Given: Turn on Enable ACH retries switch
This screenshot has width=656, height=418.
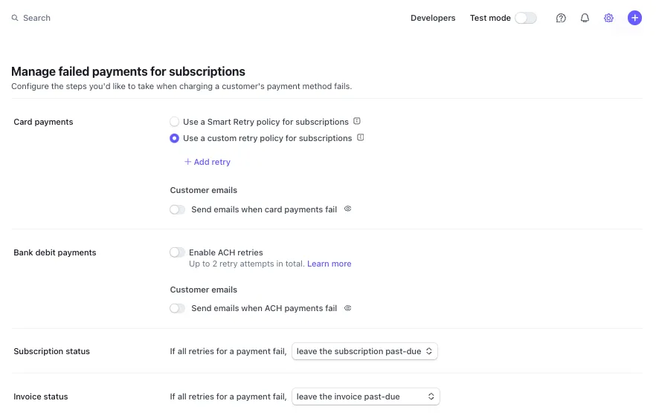Looking at the screenshot, I should tap(177, 252).
